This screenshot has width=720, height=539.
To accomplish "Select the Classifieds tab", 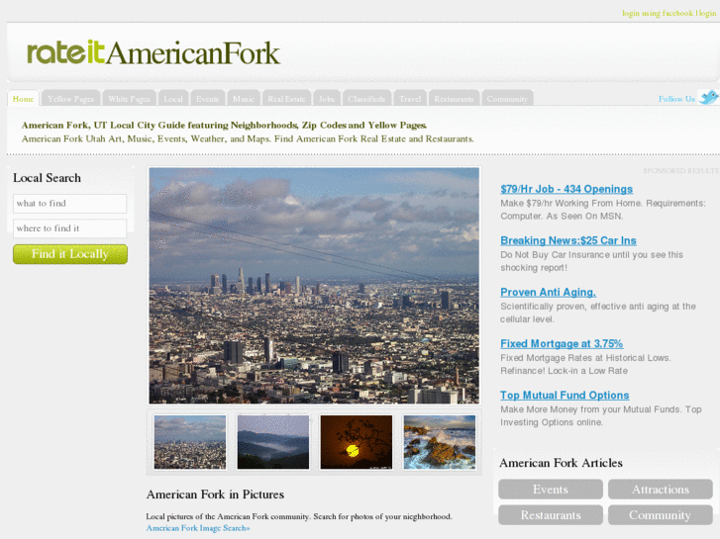I will [x=366, y=99].
